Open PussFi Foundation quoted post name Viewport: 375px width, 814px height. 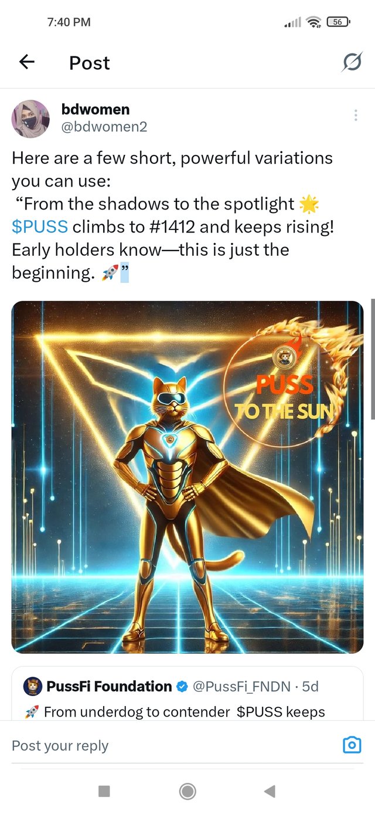tap(109, 686)
